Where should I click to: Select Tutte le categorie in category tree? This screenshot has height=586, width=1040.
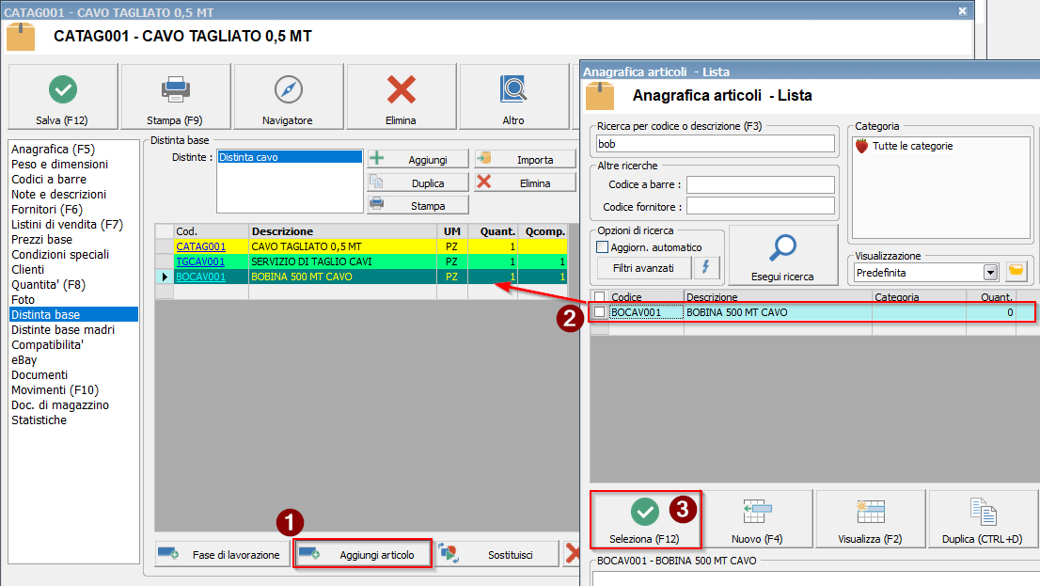coord(912,146)
